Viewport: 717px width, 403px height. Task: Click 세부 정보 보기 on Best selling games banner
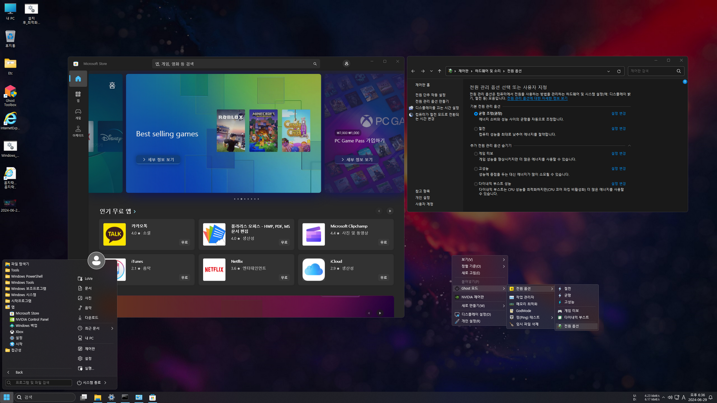158,160
